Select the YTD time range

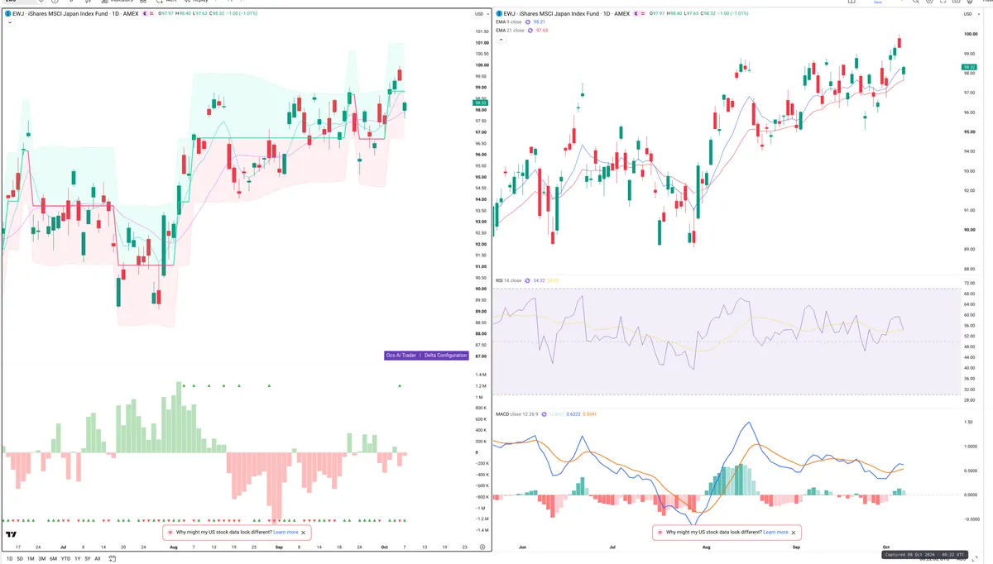click(x=65, y=559)
